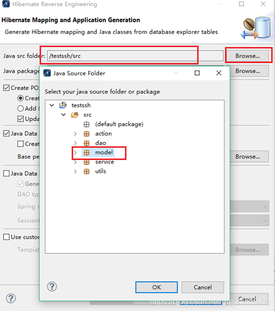Screen dimensions: 275x311
Task: Click the dao package icon
Action: coord(86,143)
